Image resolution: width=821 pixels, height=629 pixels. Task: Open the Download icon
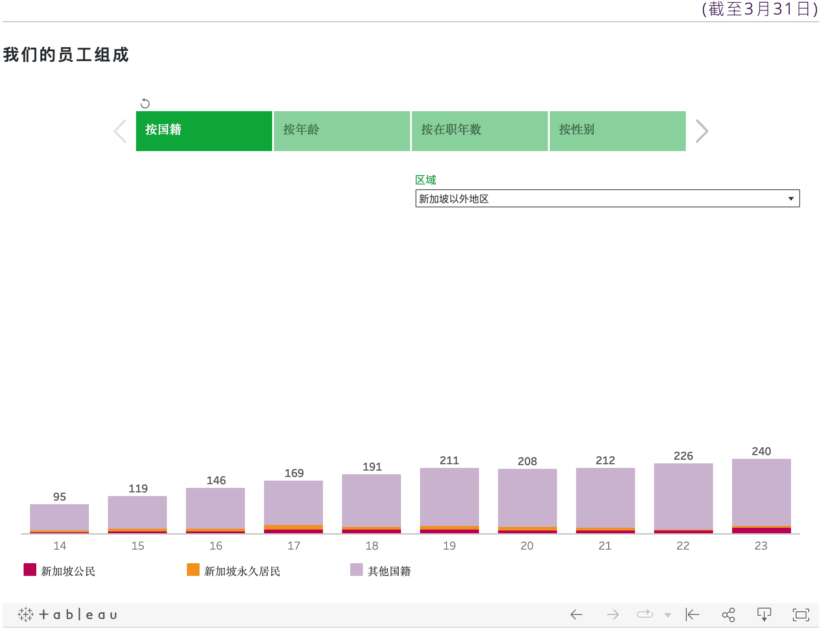[764, 614]
